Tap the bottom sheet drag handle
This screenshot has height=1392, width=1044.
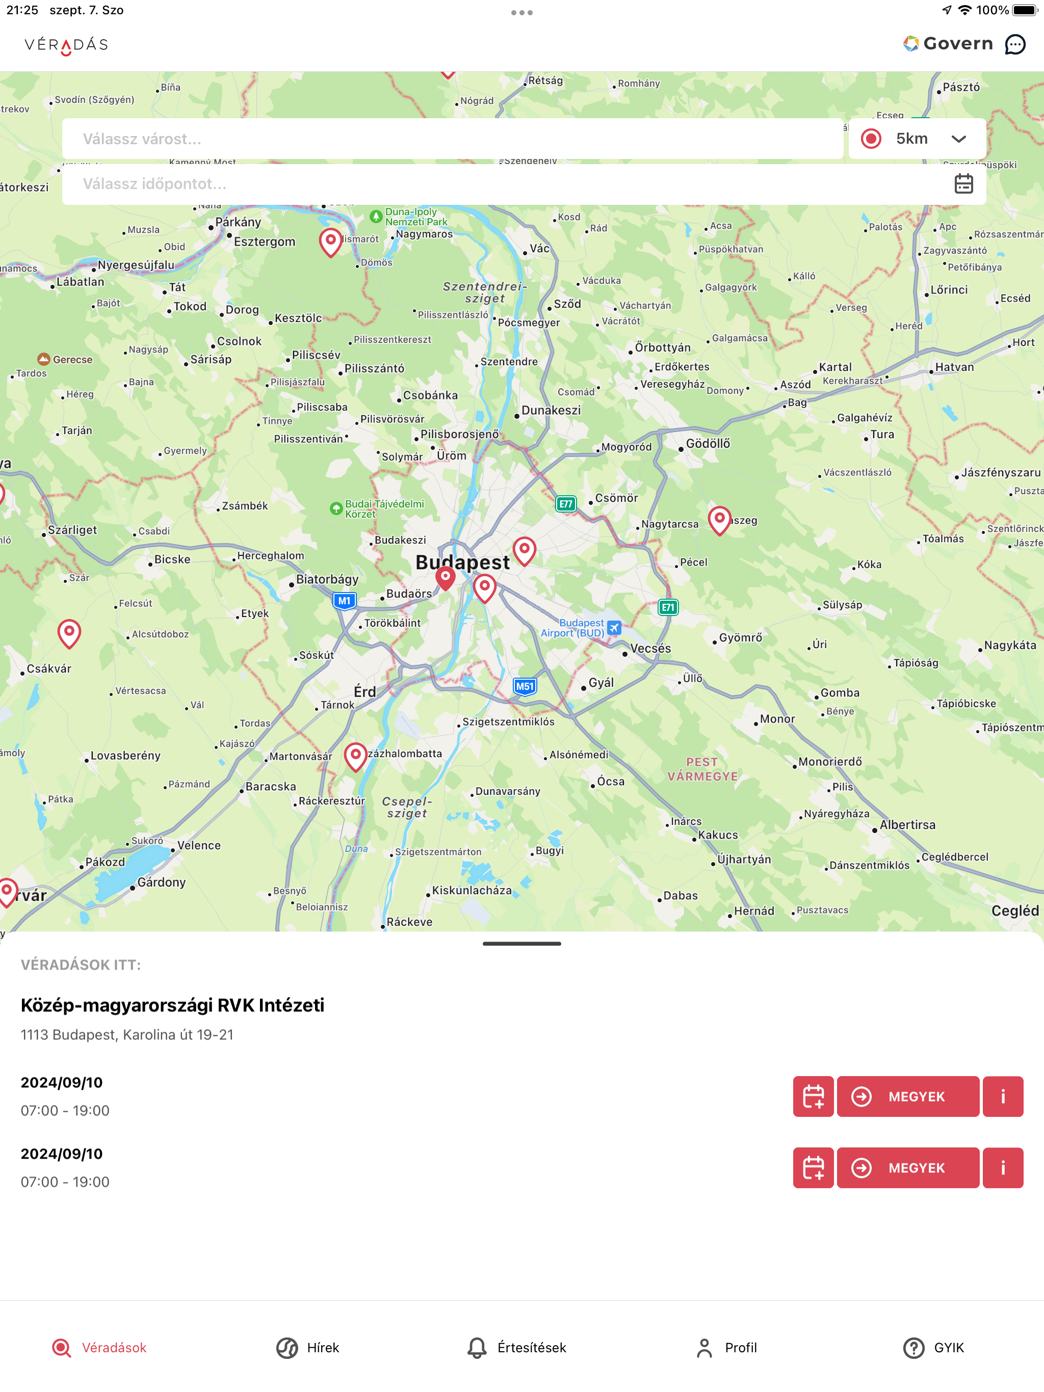point(522,943)
